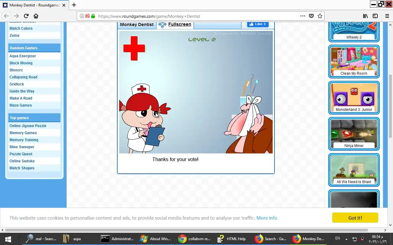Open Guide the Way game link
Screen dimensions: 393x245
22,91
